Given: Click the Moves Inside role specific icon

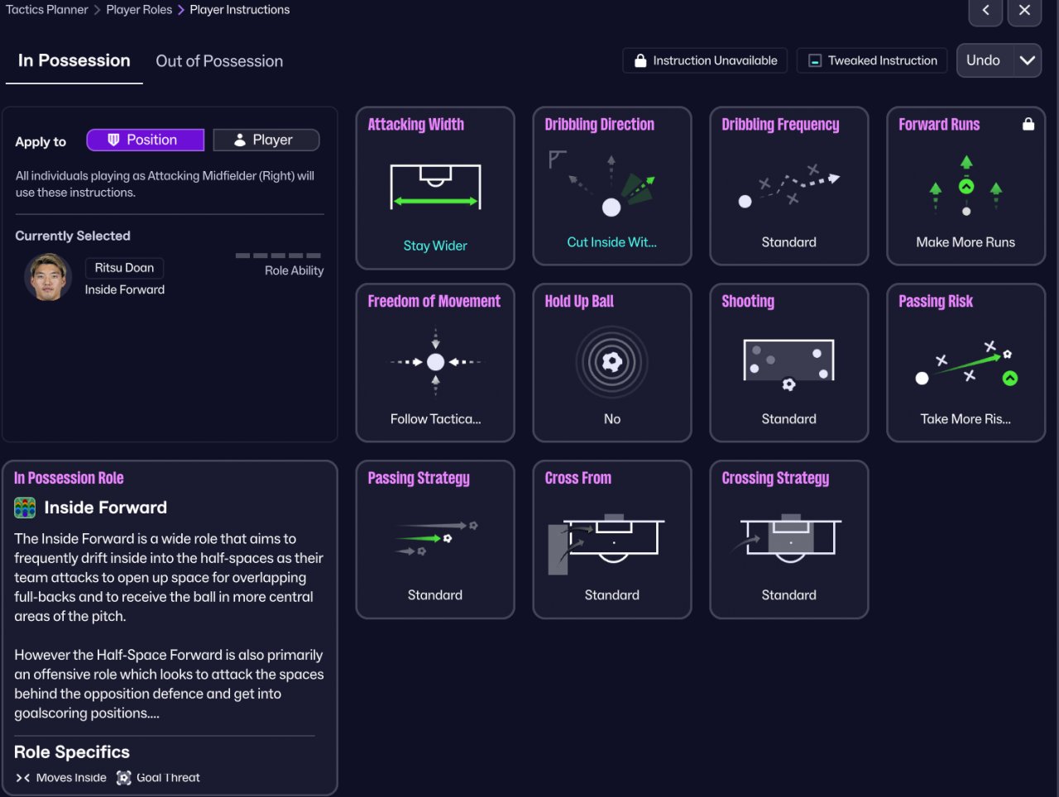Looking at the screenshot, I should [x=23, y=778].
